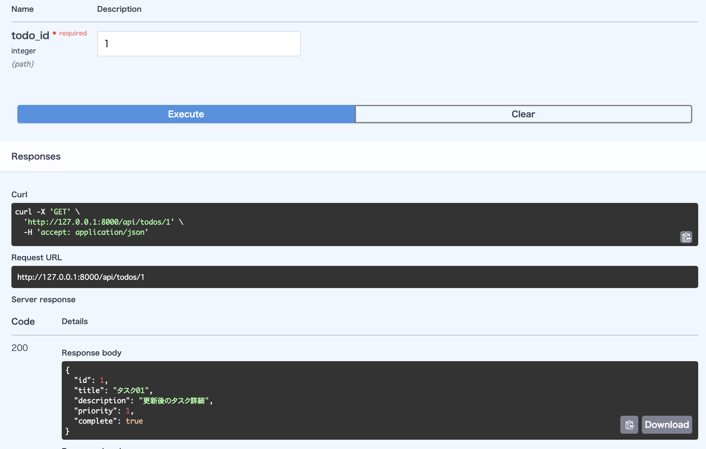The width and height of the screenshot is (706, 449).
Task: Click inside the todo_id input field
Action: [199, 43]
